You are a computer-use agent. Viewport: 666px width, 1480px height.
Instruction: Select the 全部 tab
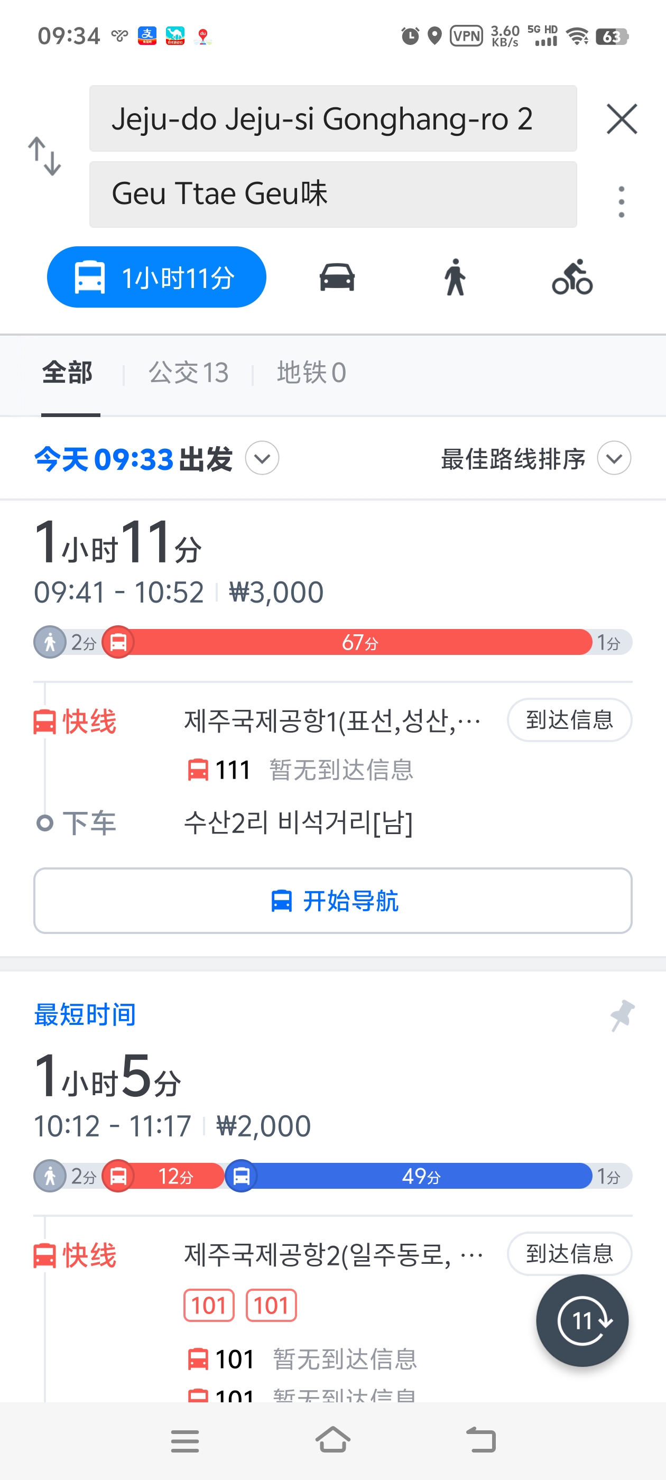point(68,373)
